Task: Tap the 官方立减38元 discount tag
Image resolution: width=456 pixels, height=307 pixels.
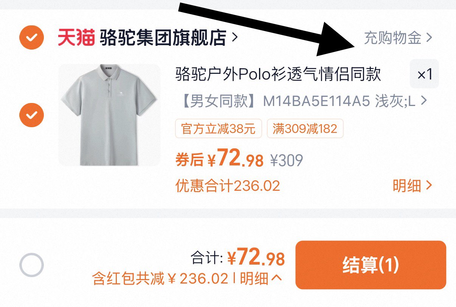Action: coord(219,129)
